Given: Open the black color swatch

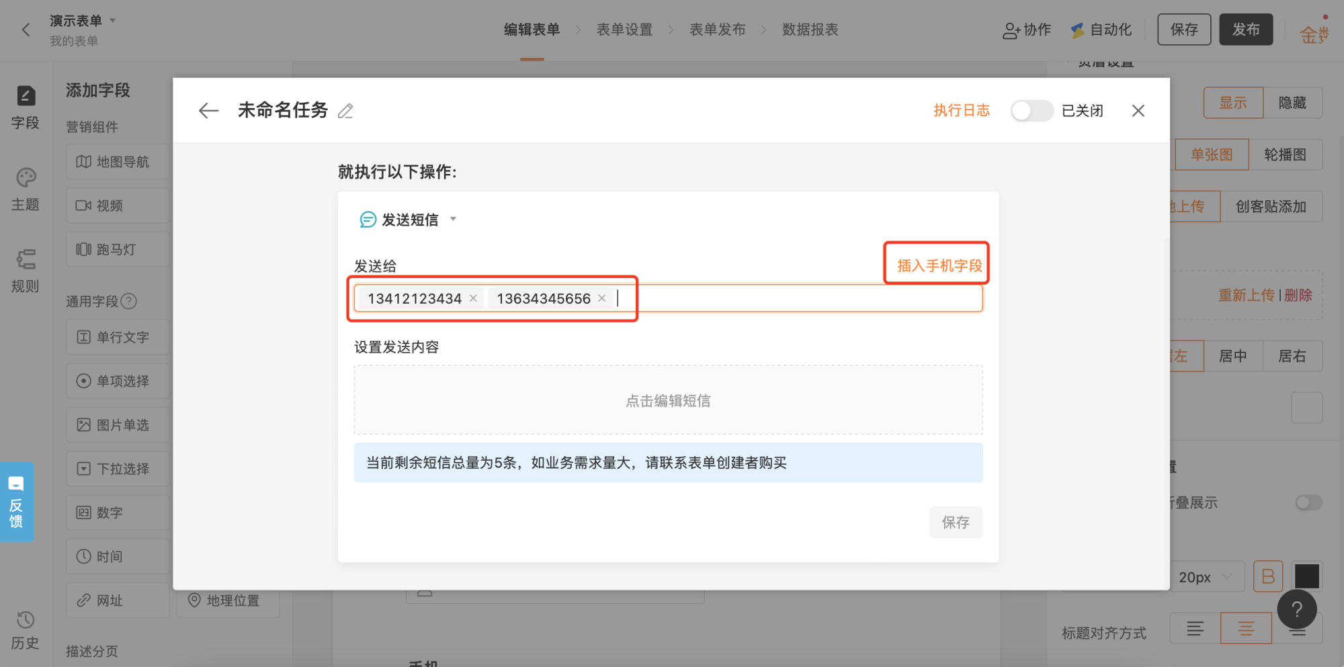Looking at the screenshot, I should [x=1307, y=576].
